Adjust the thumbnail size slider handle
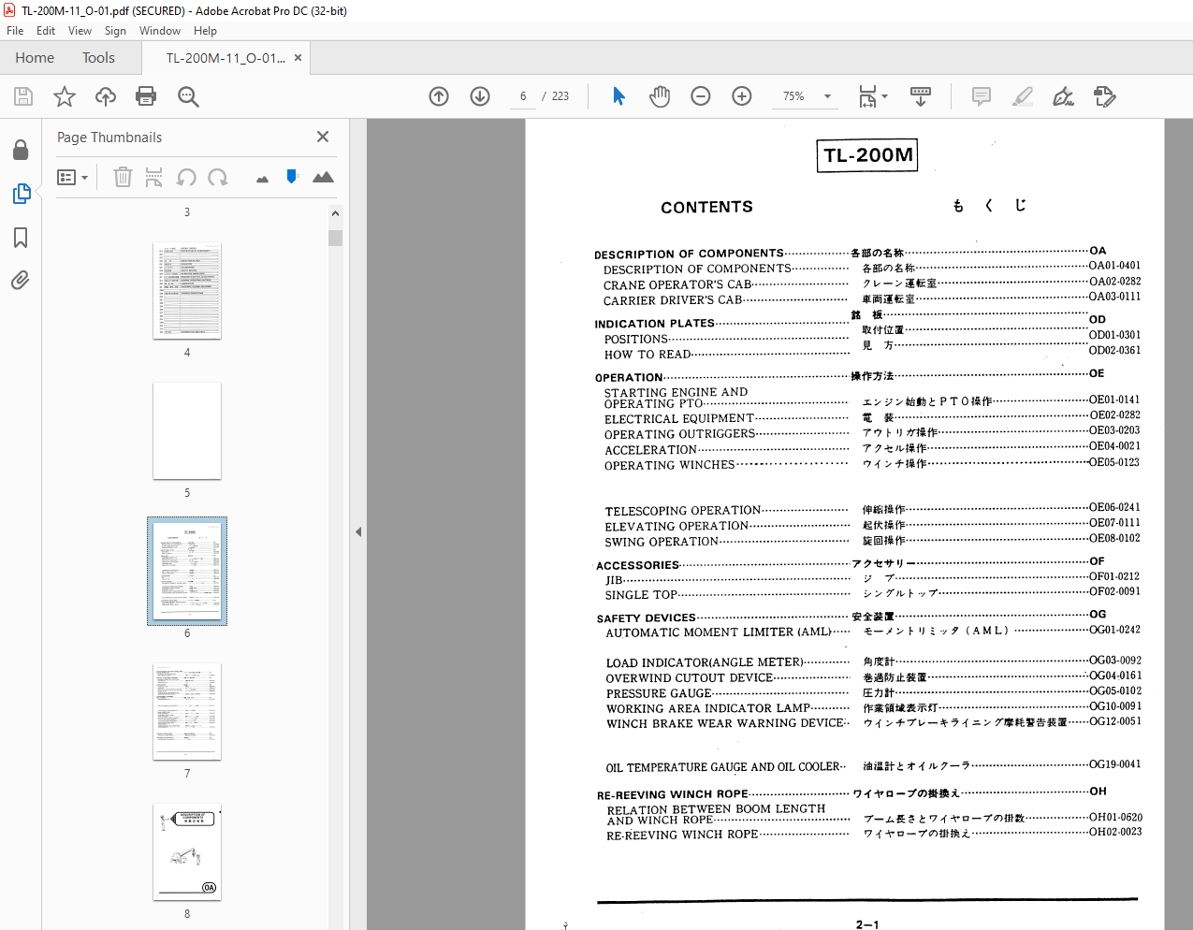This screenshot has height=930, width=1193. pos(292,176)
